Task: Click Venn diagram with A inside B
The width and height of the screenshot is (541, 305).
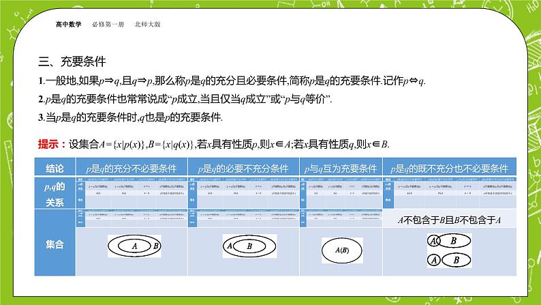Action: tap(134, 246)
